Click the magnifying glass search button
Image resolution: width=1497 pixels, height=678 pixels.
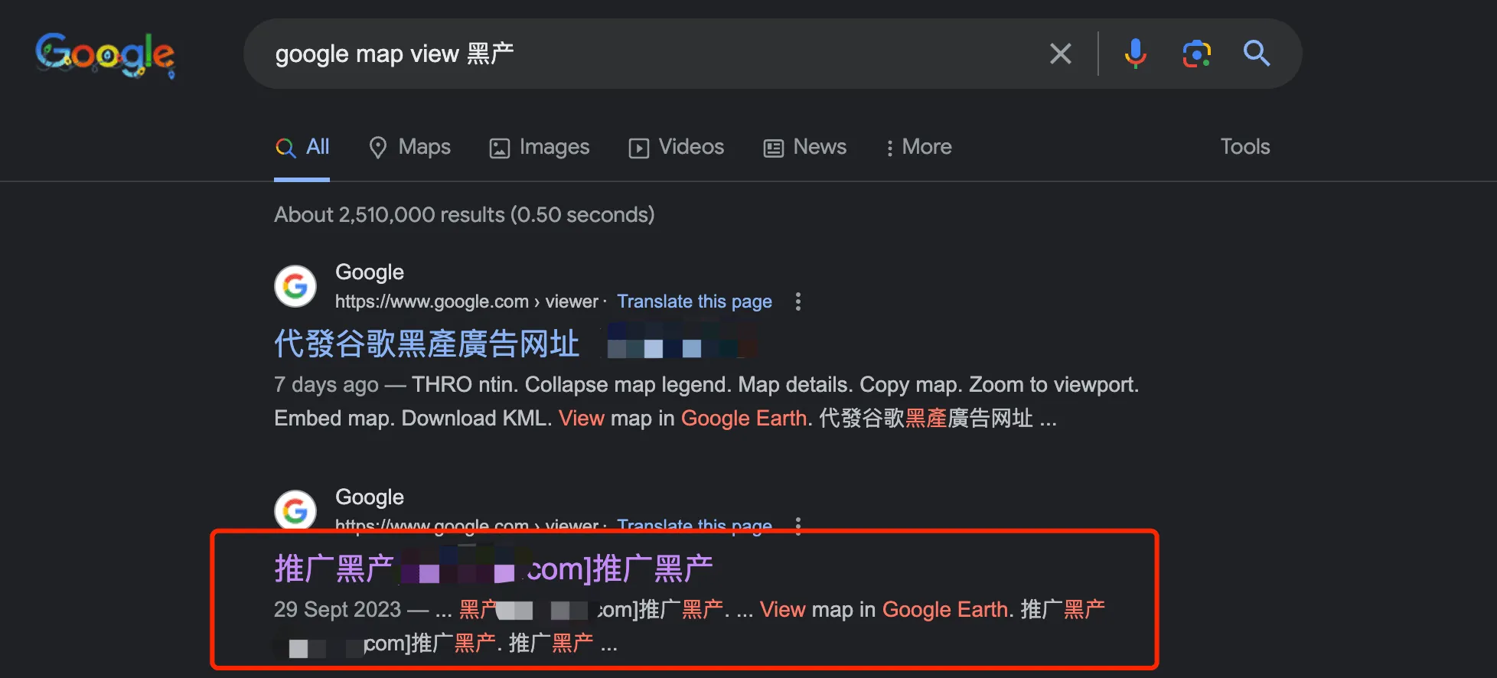tap(1256, 54)
